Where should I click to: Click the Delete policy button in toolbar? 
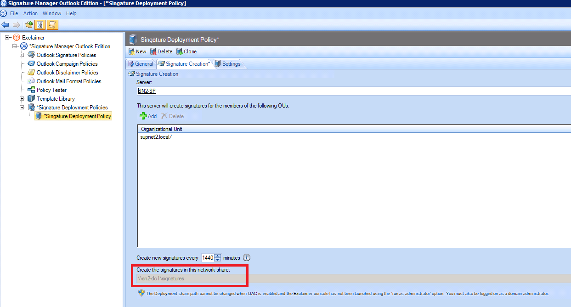pos(161,51)
